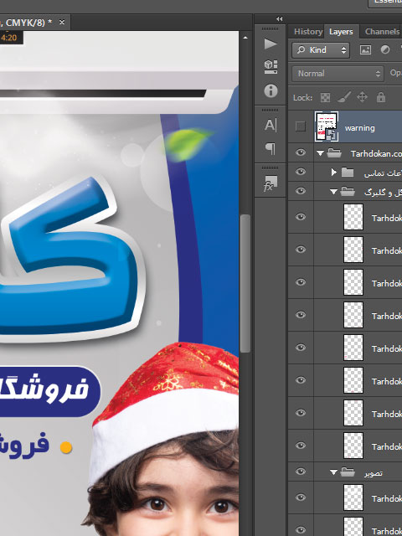The width and height of the screenshot is (402, 536).
Task: Click the warning layer thumbnail
Action: click(x=327, y=126)
